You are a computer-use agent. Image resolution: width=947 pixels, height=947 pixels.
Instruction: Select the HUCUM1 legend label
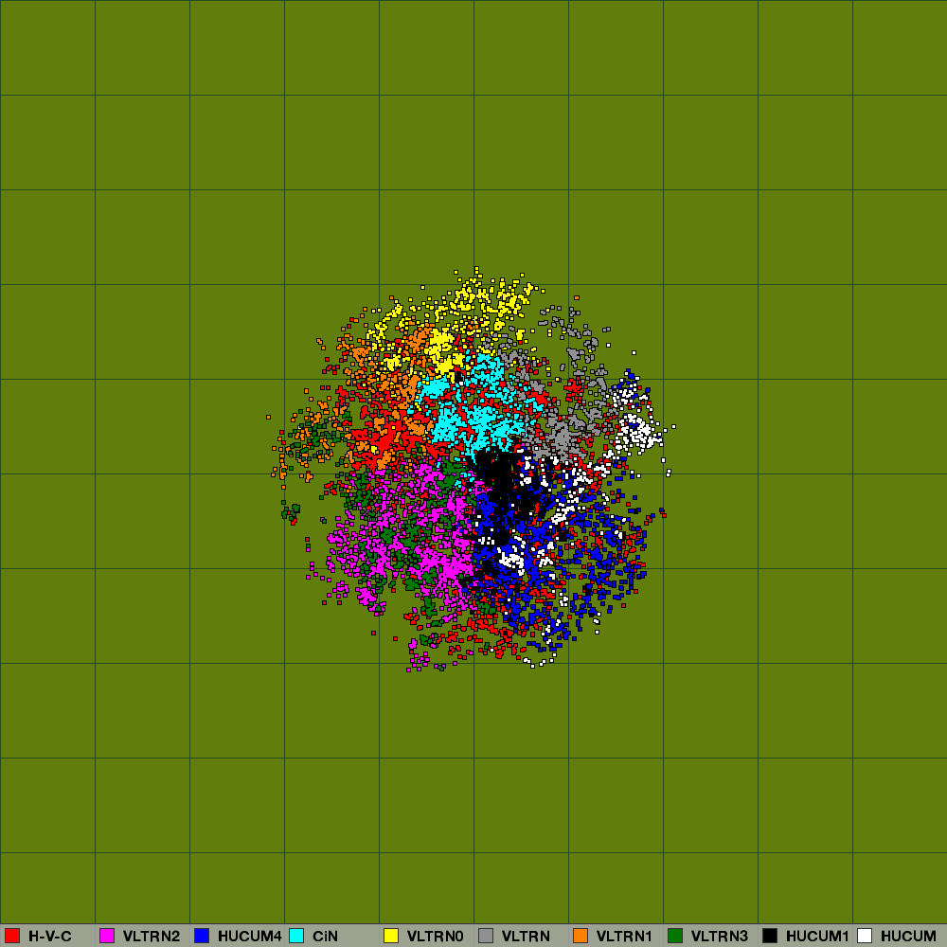click(817, 937)
